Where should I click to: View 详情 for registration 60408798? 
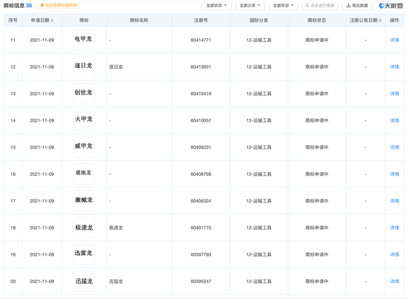click(394, 174)
